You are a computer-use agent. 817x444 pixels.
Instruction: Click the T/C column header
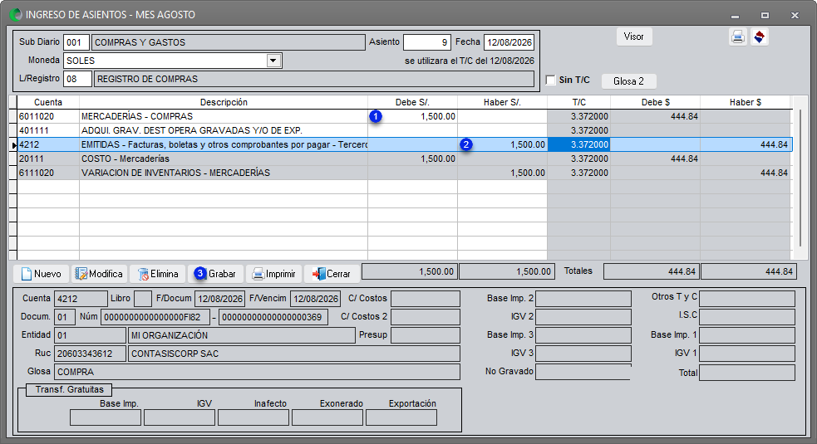tap(579, 102)
